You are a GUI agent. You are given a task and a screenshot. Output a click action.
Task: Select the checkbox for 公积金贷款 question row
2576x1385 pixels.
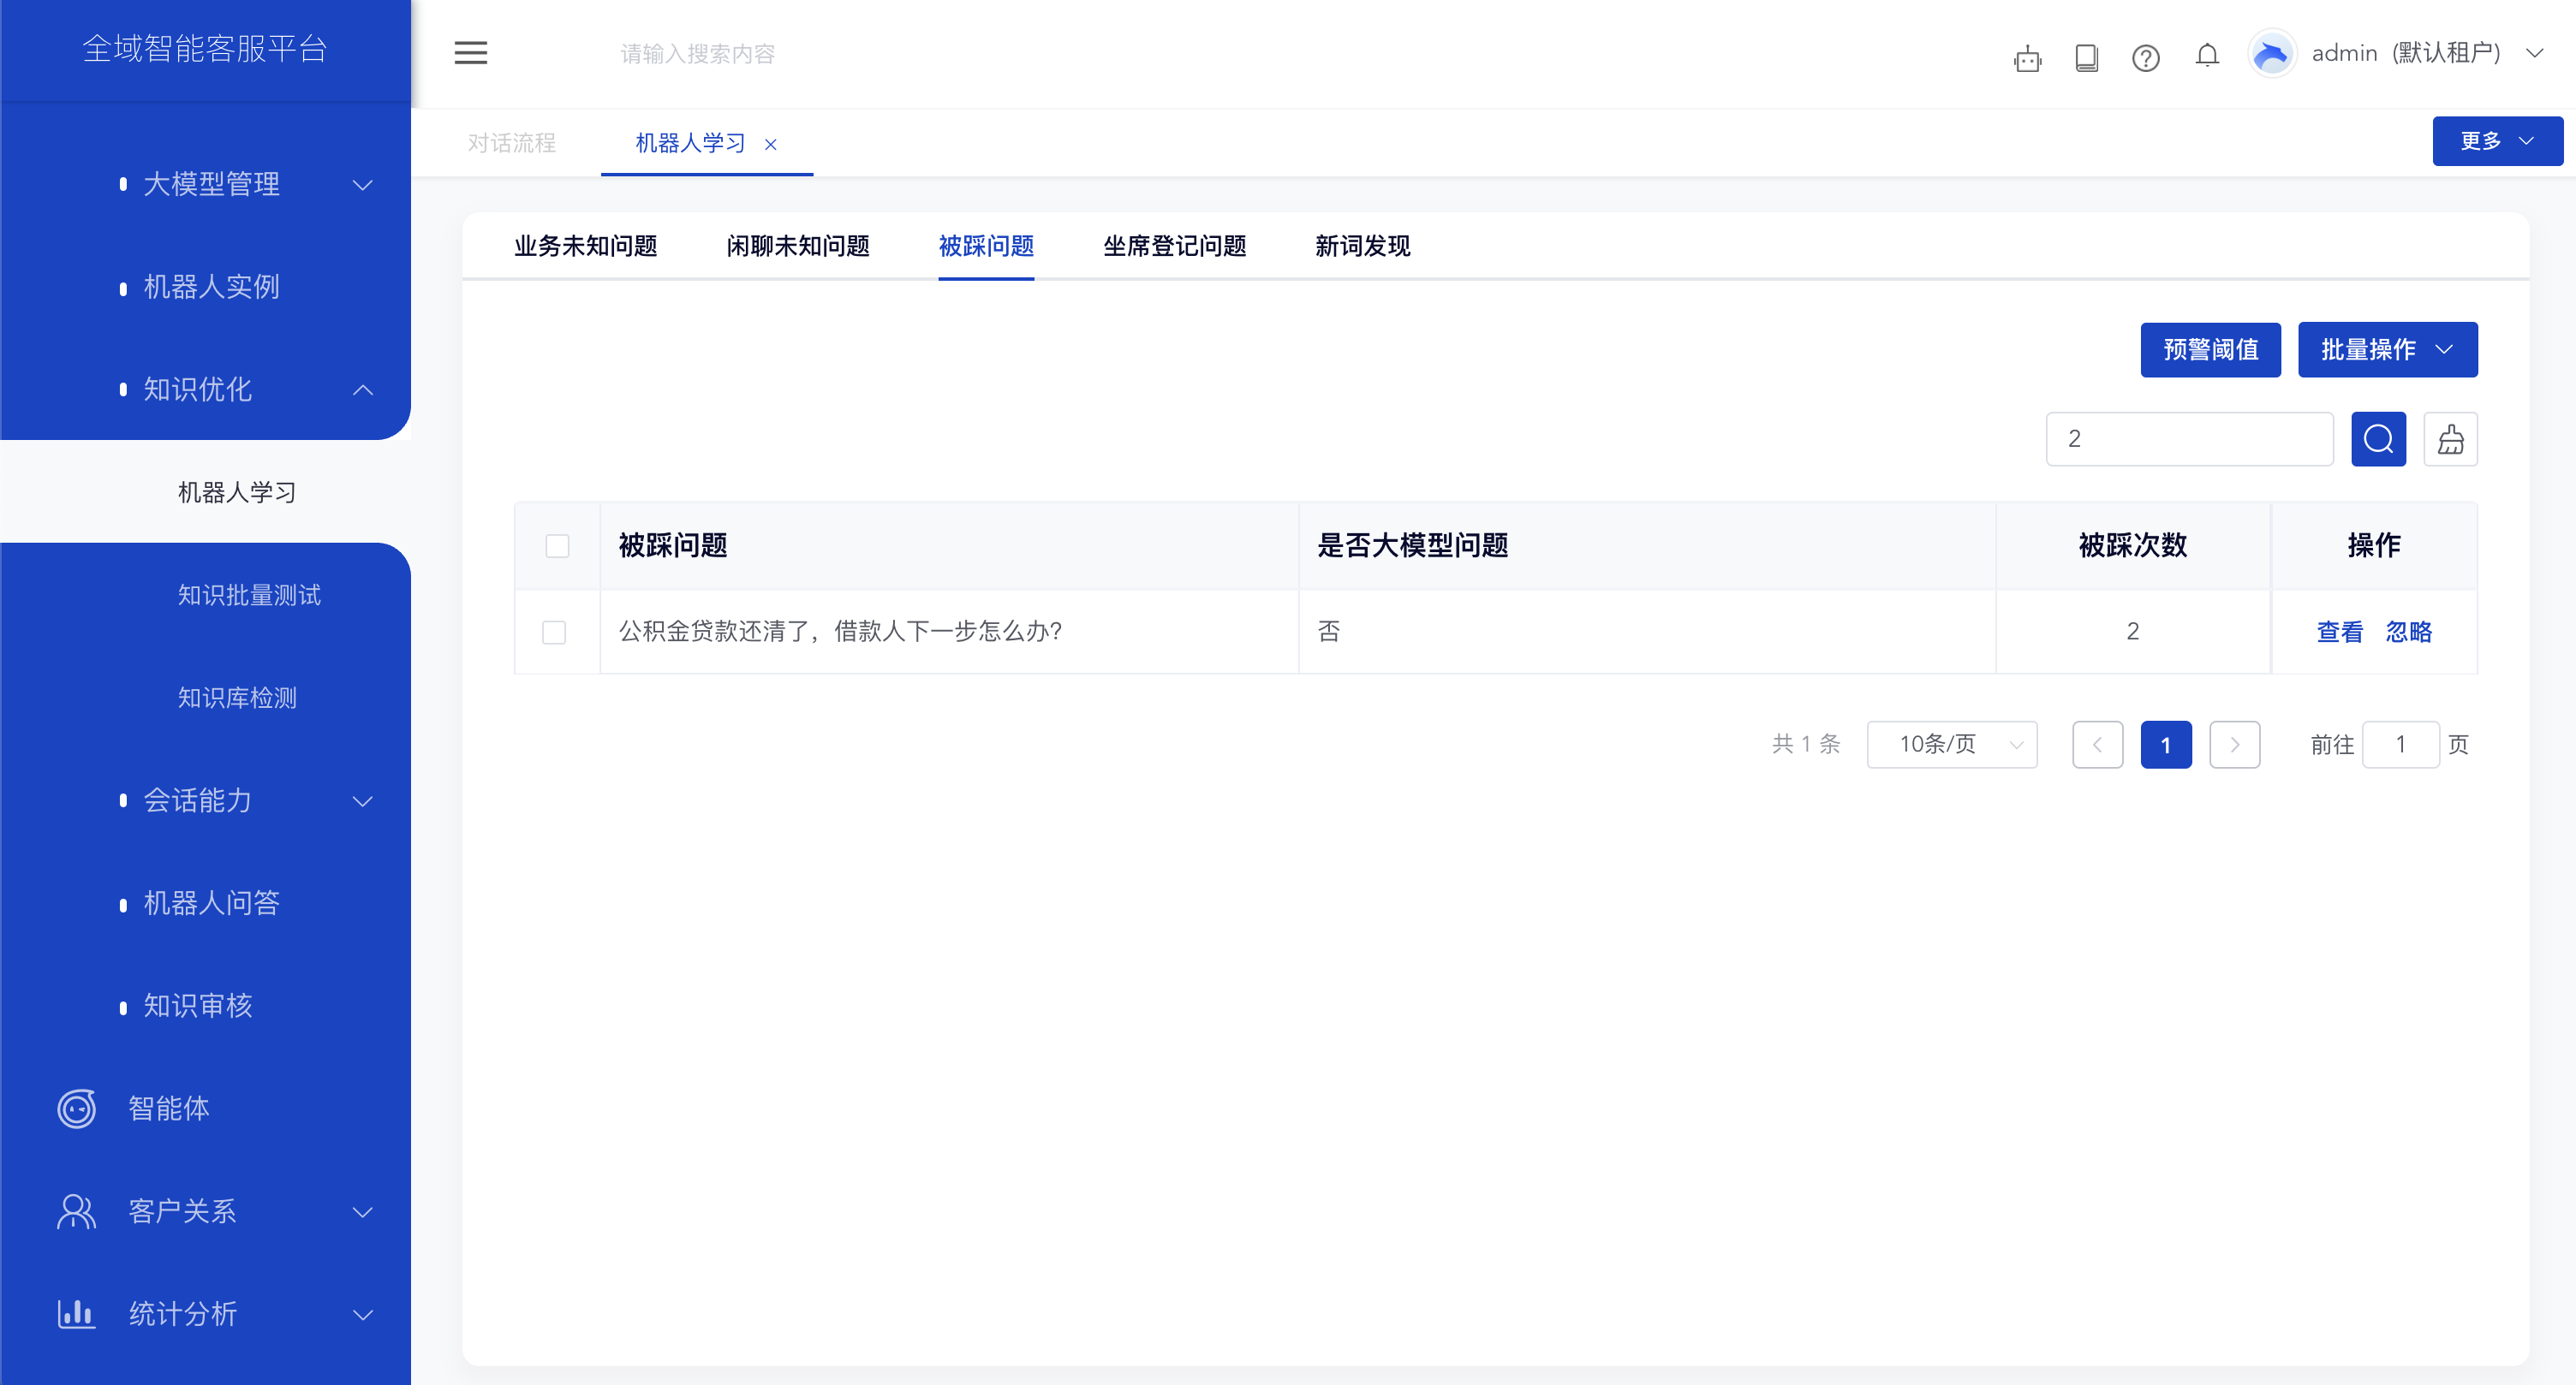[556, 632]
